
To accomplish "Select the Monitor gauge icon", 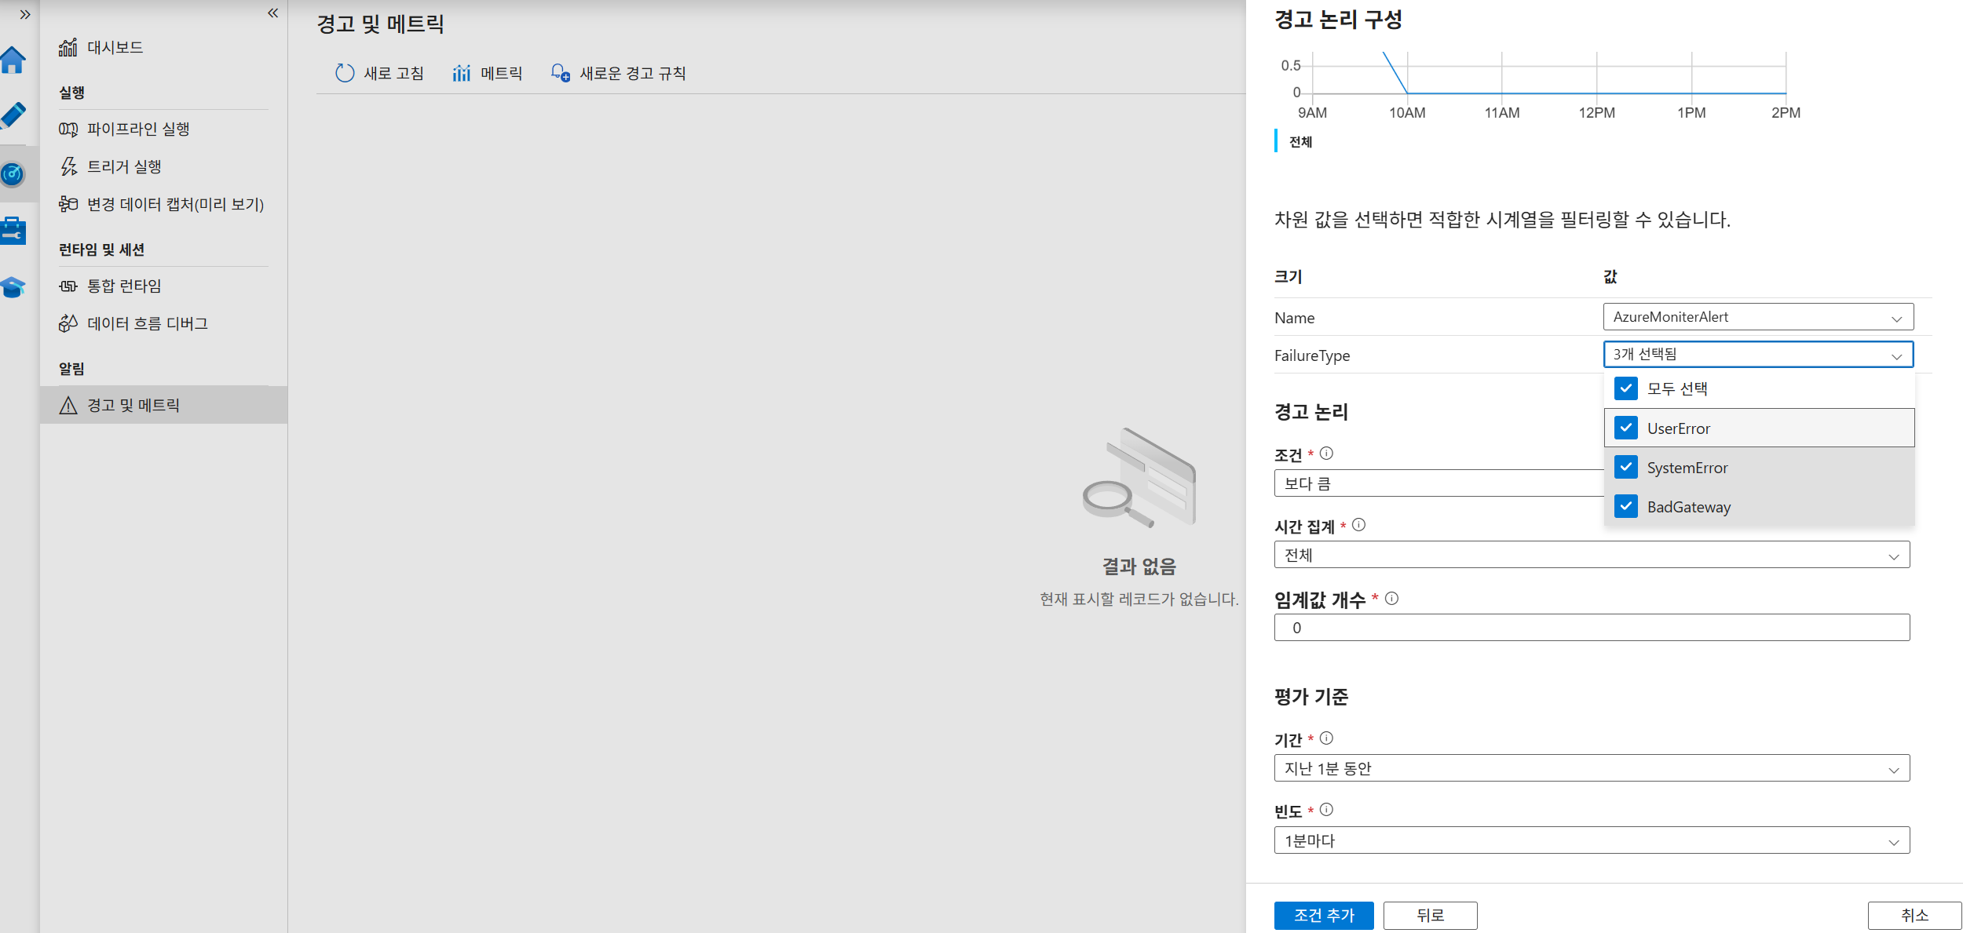I will 13,173.
